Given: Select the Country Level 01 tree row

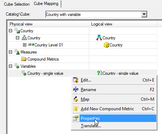Looking at the screenshot, I should click(49, 45).
